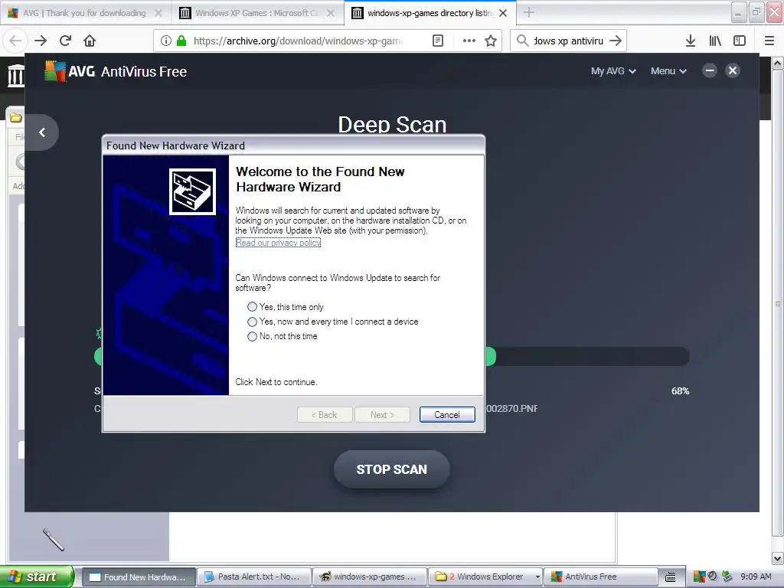The width and height of the screenshot is (784, 588).
Task: Open Pasta Alert.txt Notepad taskbar item
Action: [254, 577]
